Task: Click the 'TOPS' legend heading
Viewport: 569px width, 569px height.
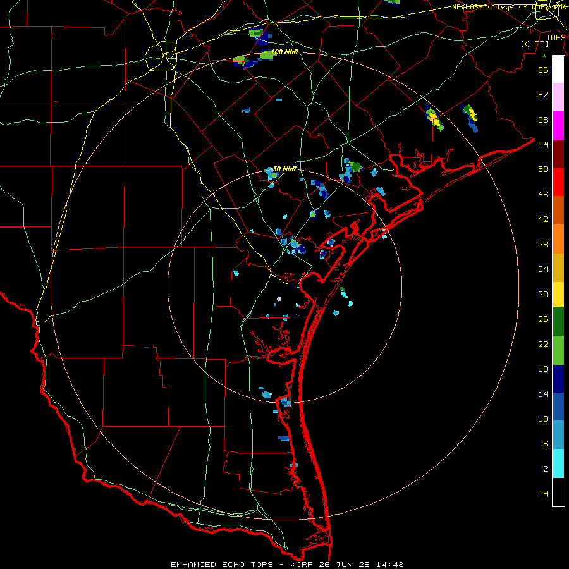Action: click(x=556, y=37)
